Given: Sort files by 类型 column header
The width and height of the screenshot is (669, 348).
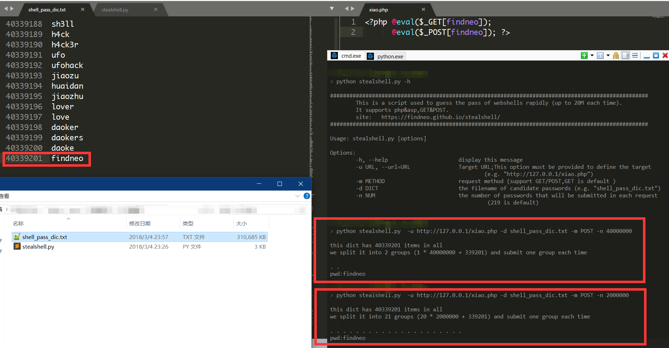Looking at the screenshot, I should pyautogui.click(x=188, y=223).
